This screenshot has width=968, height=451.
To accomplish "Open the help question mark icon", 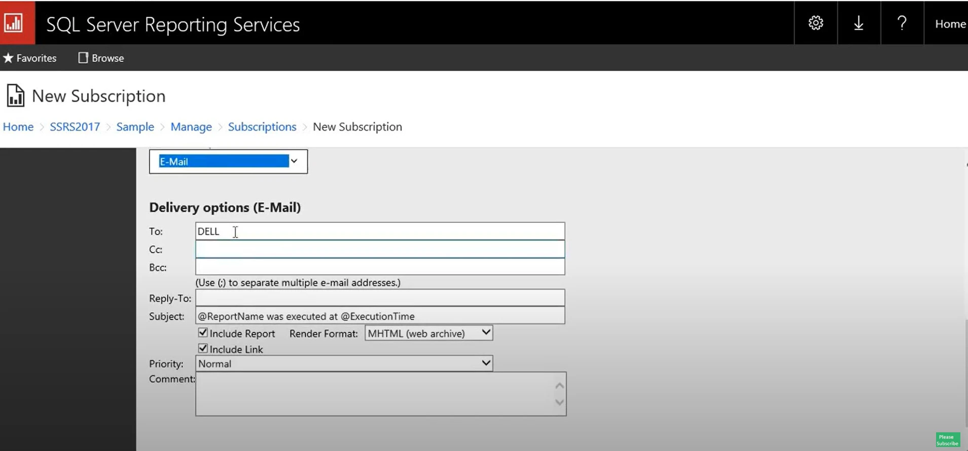I will [902, 23].
